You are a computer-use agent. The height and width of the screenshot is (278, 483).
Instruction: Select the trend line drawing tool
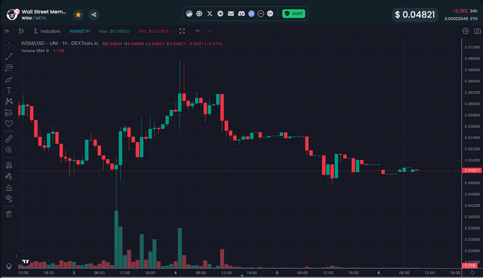(9, 57)
